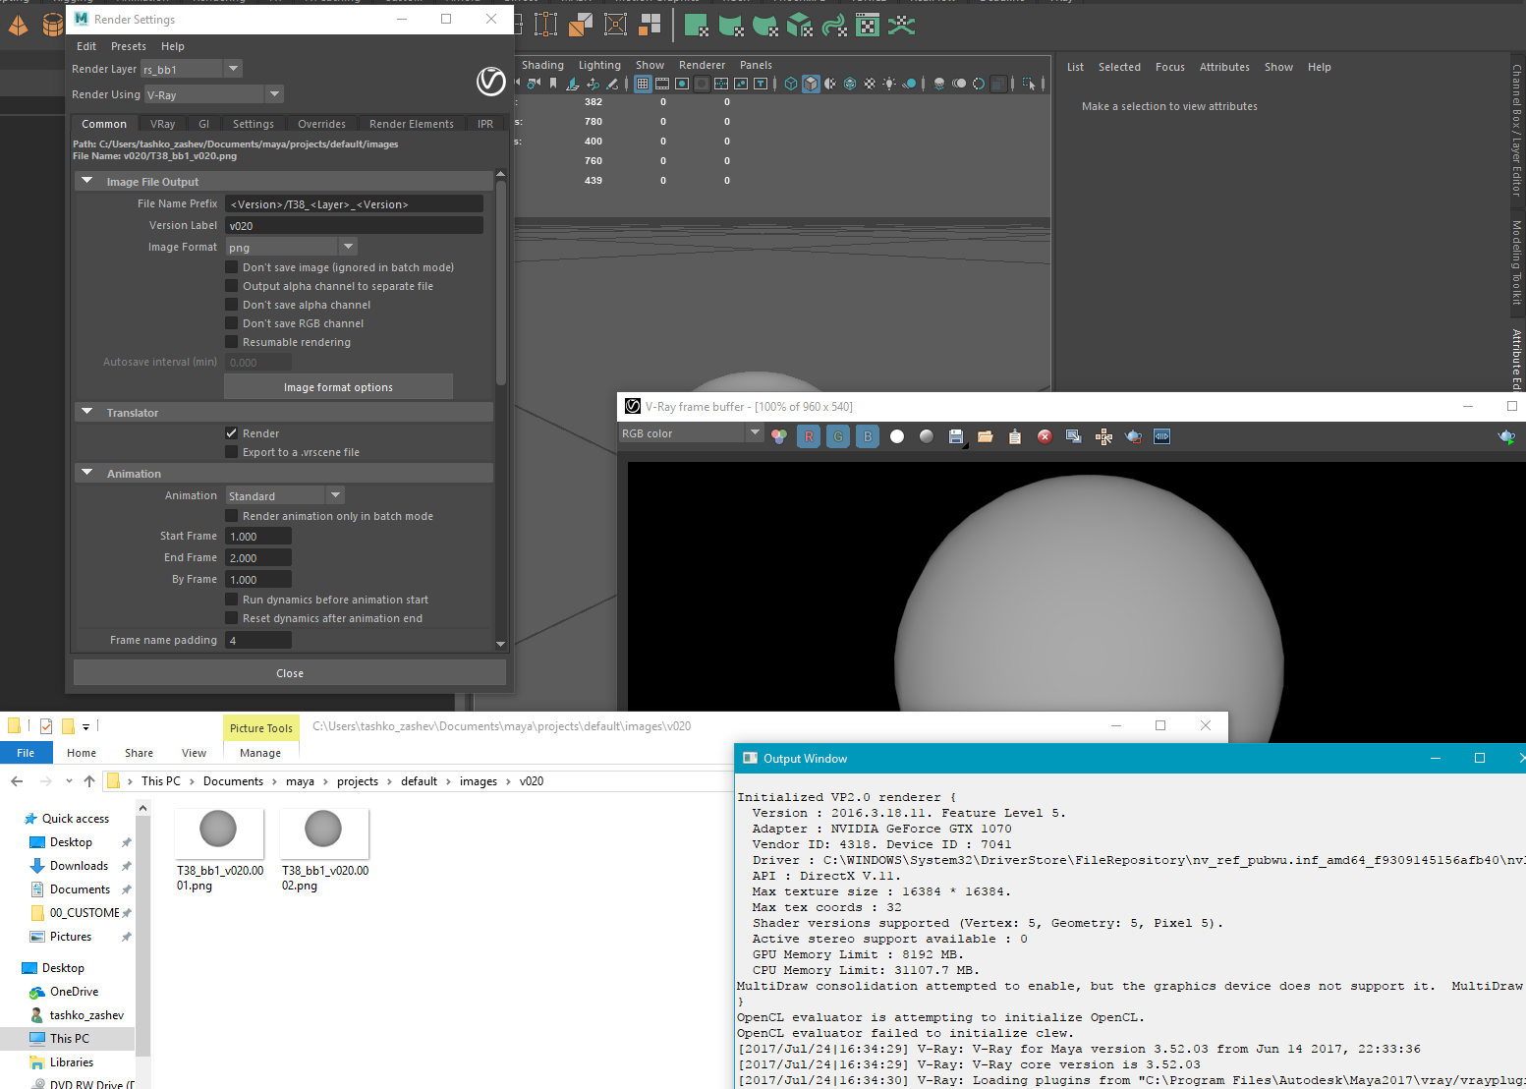Toggle blue channel in V-Ray frame buffer
The height and width of the screenshot is (1089, 1526).
(x=868, y=436)
